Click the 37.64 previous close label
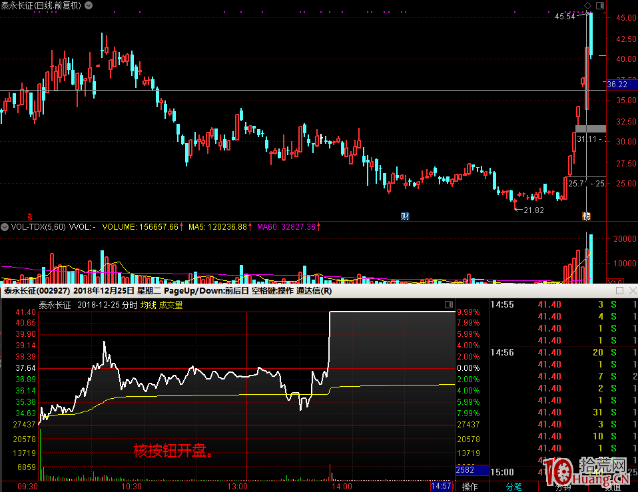 click(x=25, y=368)
